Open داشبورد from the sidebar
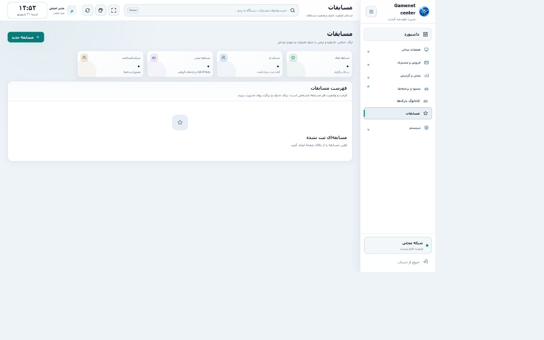The image size is (544, 340). (398, 34)
